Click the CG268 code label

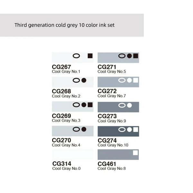click(61, 91)
